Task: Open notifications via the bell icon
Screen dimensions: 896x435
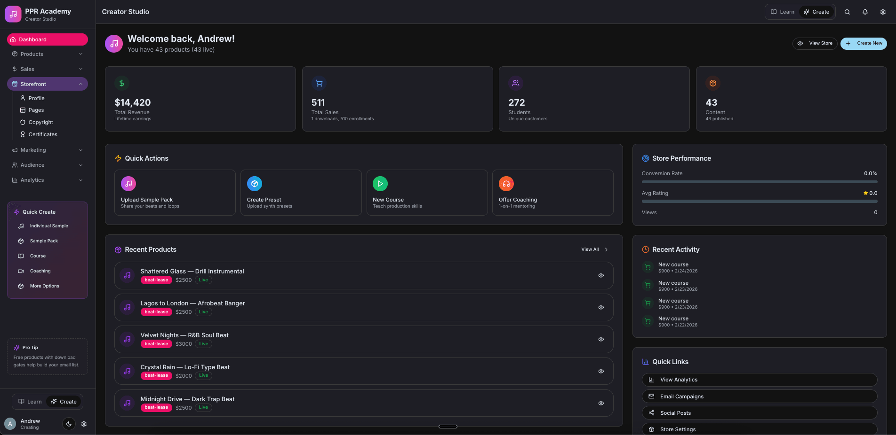Action: 865,12
